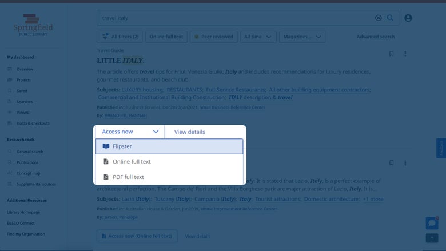
Task: Open Holds & checkouts in sidebar
Action: [33, 123]
